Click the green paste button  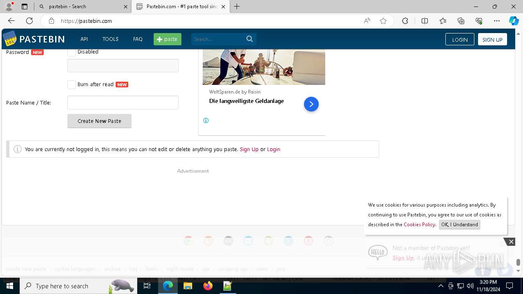(168, 39)
